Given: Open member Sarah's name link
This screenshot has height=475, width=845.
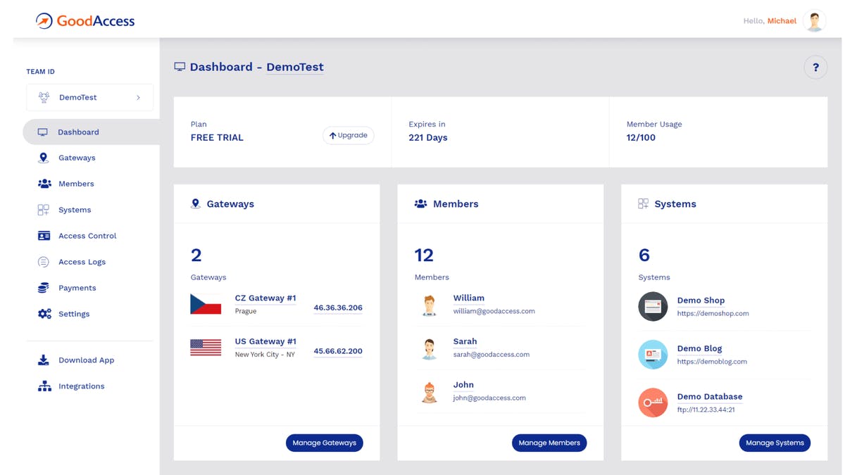Looking at the screenshot, I should click(465, 341).
